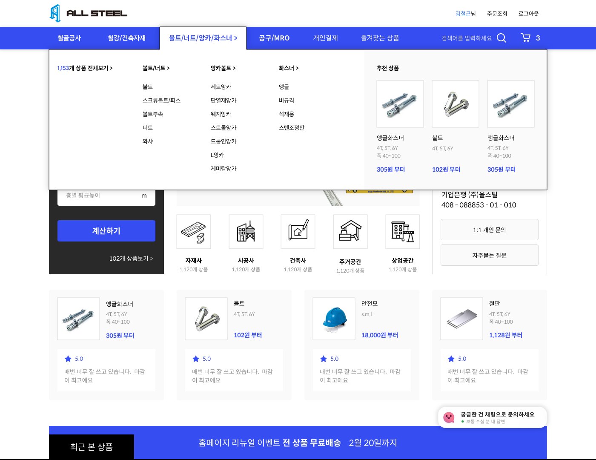Select 스텐조정판 in the submenu
This screenshot has width=596, height=460.
click(292, 128)
